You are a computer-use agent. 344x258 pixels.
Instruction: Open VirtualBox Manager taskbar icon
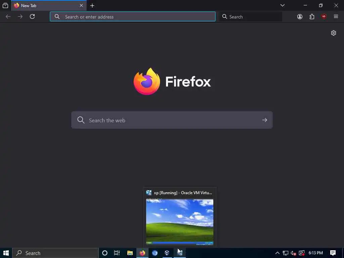(167, 253)
